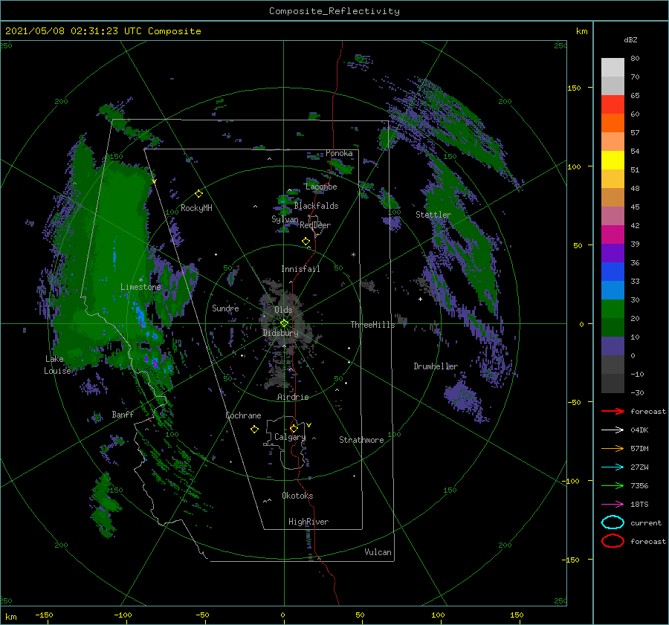Click the yellow V marker right of Calgary diamond
Screen dimensions: 669x625
[308, 425]
